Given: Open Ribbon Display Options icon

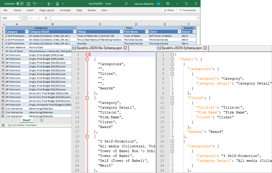Looking at the screenshot, I should click(x=168, y=4).
